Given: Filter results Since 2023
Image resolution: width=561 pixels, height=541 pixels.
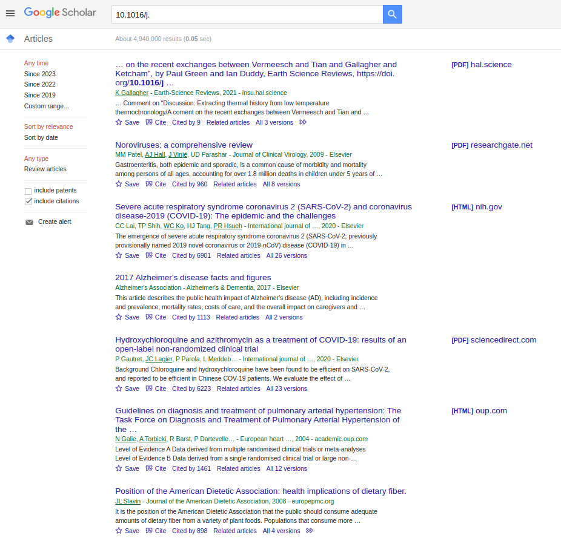Looking at the screenshot, I should pos(39,74).
